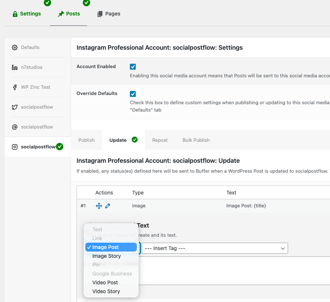
Task: Choose Image Post in the type list
Action: [x=111, y=247]
